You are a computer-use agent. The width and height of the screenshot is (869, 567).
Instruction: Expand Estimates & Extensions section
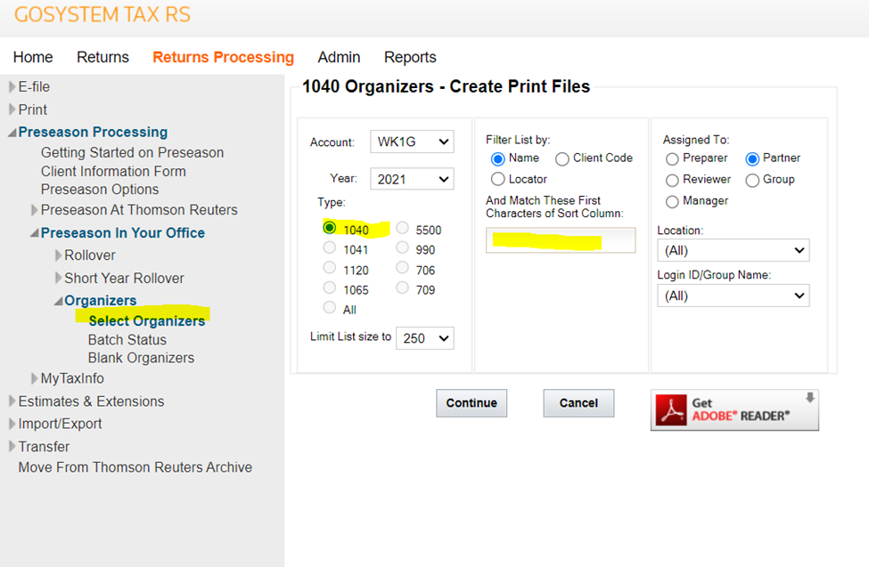coord(12,401)
